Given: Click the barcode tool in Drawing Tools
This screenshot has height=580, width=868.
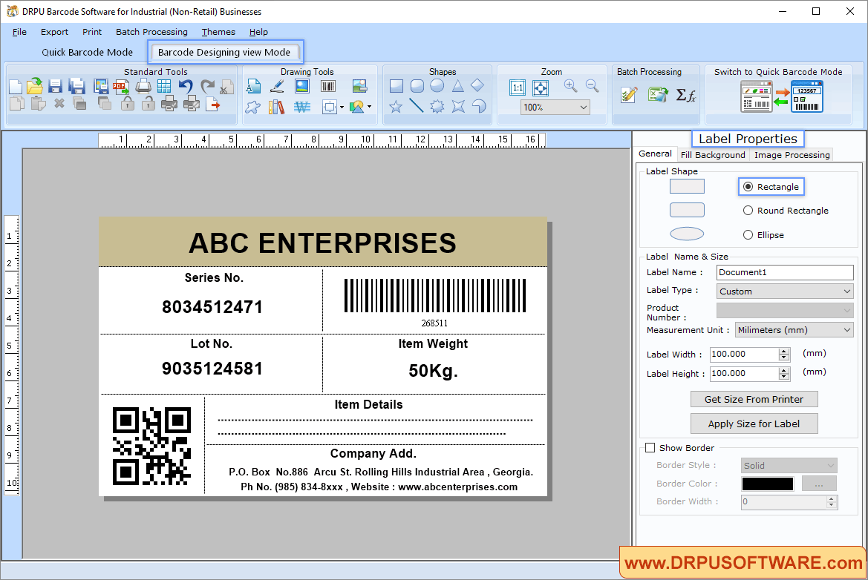Looking at the screenshot, I should pos(327,86).
